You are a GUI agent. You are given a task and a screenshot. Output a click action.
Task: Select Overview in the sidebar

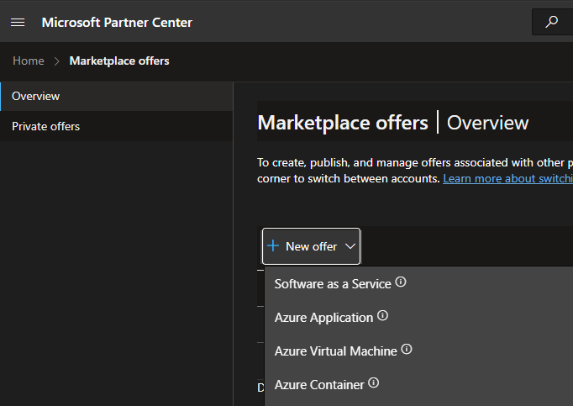pyautogui.click(x=117, y=96)
